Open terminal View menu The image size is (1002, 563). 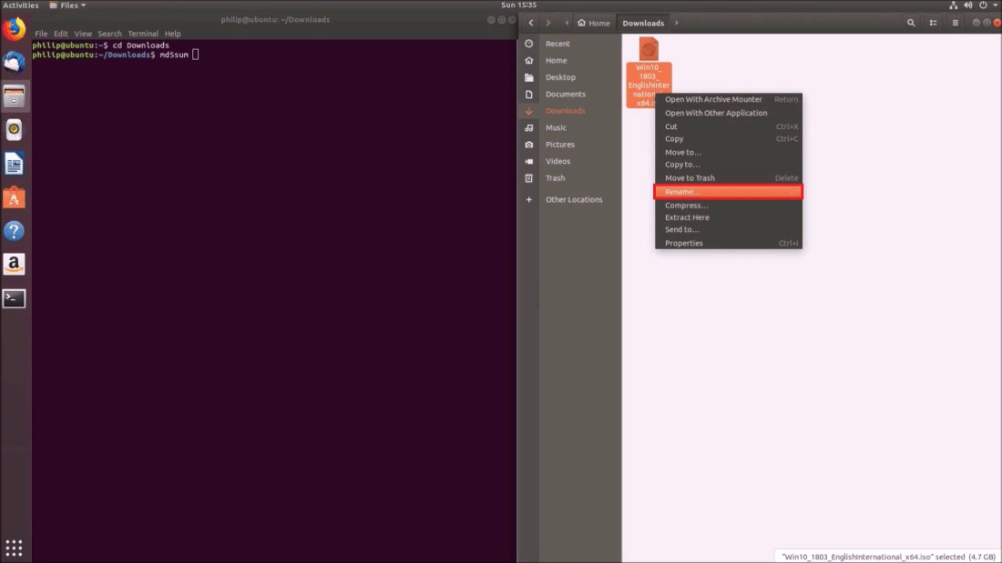coord(83,34)
